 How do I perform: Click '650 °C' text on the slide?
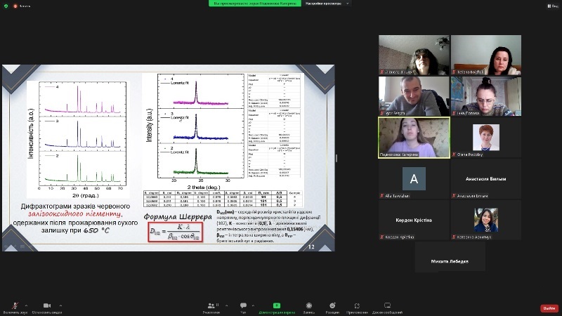[96, 230]
